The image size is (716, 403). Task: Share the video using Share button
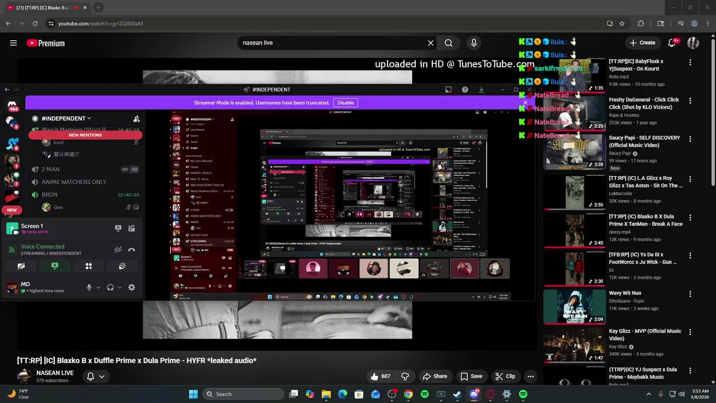tap(435, 376)
